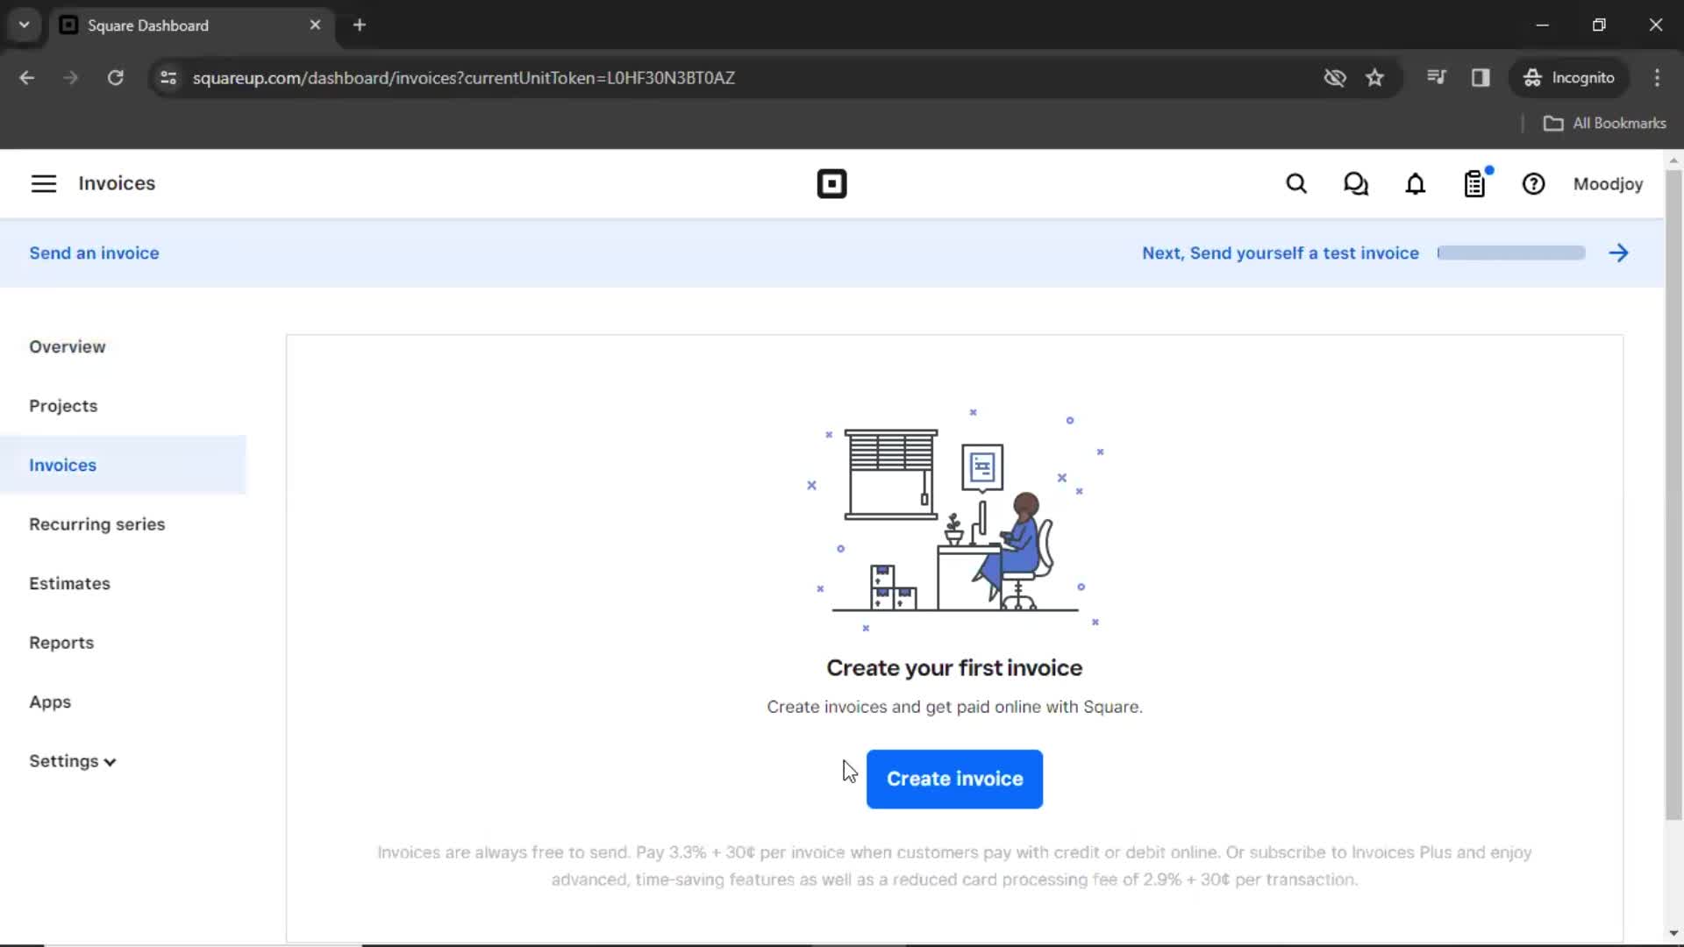
Task: Open the search panel
Action: pos(1296,184)
